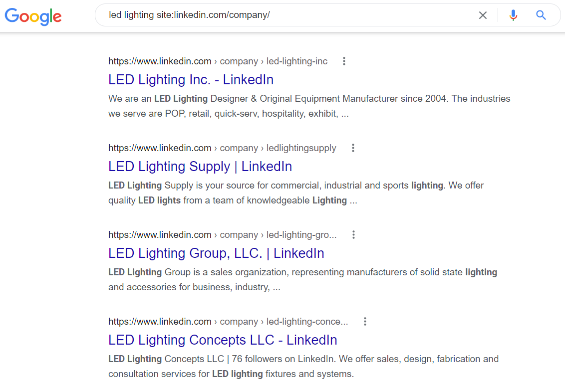565x388 pixels.
Task: Click the LED Lighting Concepts description snippet
Action: 303,367
